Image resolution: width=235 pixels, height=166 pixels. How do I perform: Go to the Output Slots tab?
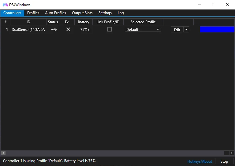[82, 13]
